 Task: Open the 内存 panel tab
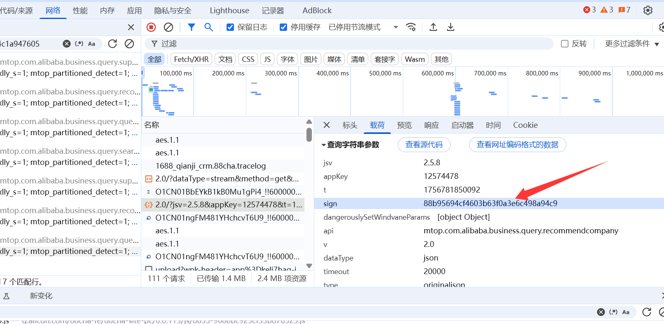(108, 10)
